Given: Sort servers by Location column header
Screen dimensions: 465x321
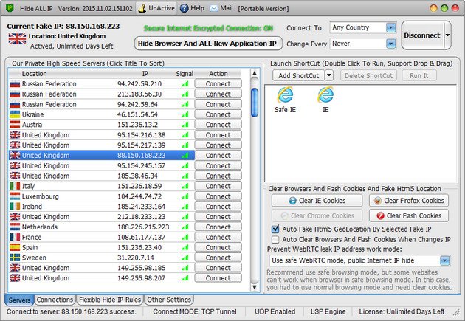Looking at the screenshot, I should (x=35, y=74).
